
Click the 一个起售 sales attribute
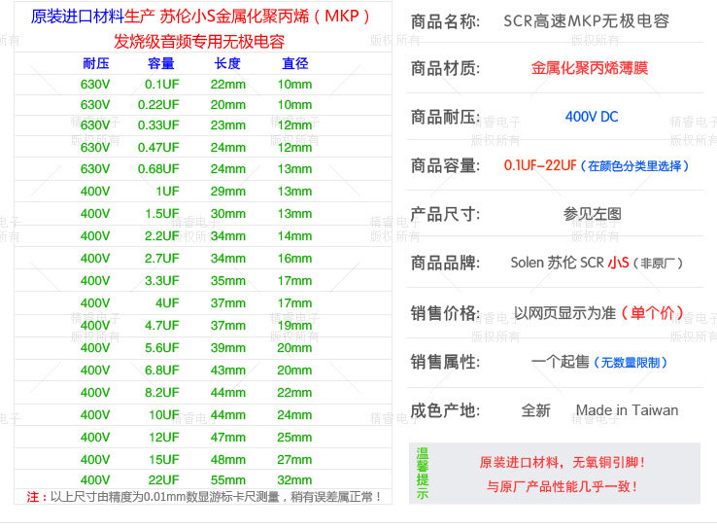561,363
